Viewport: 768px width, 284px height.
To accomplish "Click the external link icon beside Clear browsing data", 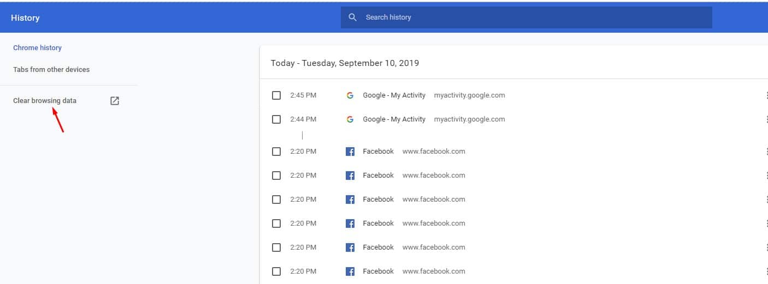I will click(x=115, y=101).
